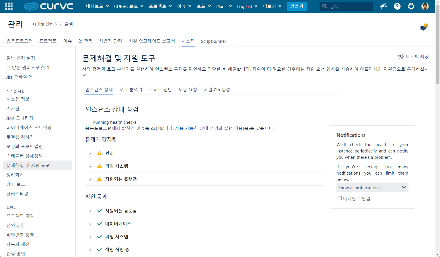Click the green check icon beside 데이터베이스

[x=100, y=223]
